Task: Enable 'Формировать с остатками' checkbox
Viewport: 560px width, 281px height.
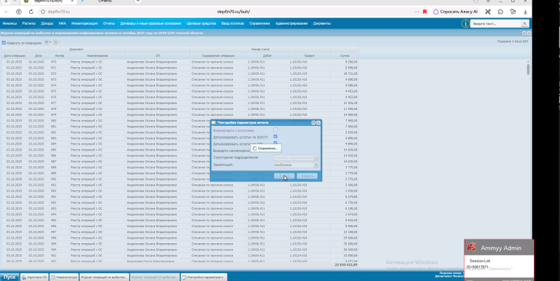Action: pos(276,130)
